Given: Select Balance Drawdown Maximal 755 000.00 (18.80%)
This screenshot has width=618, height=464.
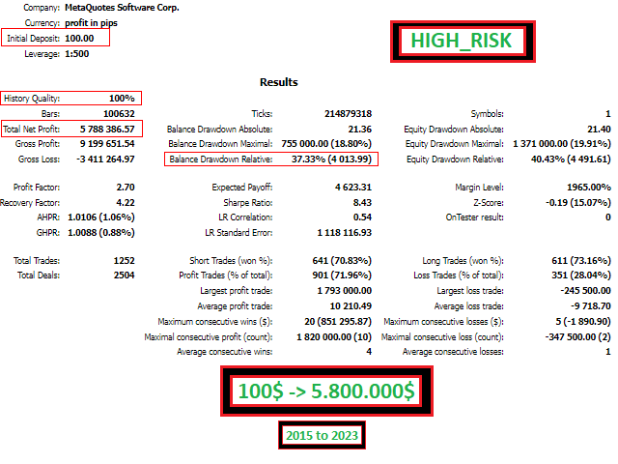Looking at the screenshot, I should click(326, 144).
